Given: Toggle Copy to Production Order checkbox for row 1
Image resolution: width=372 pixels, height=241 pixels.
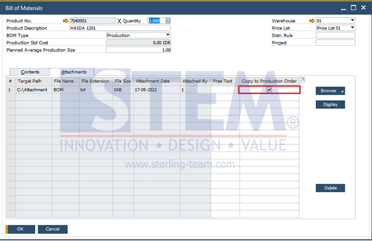Looking at the screenshot, I should point(269,90).
